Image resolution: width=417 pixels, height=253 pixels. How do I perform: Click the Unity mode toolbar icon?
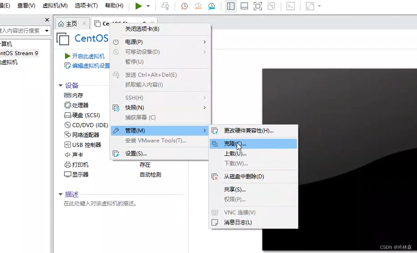tap(271, 6)
